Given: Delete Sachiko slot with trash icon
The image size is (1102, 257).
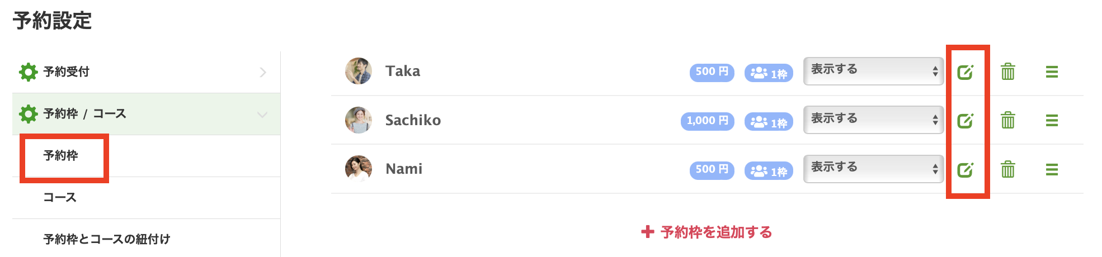Looking at the screenshot, I should coord(1008,120).
